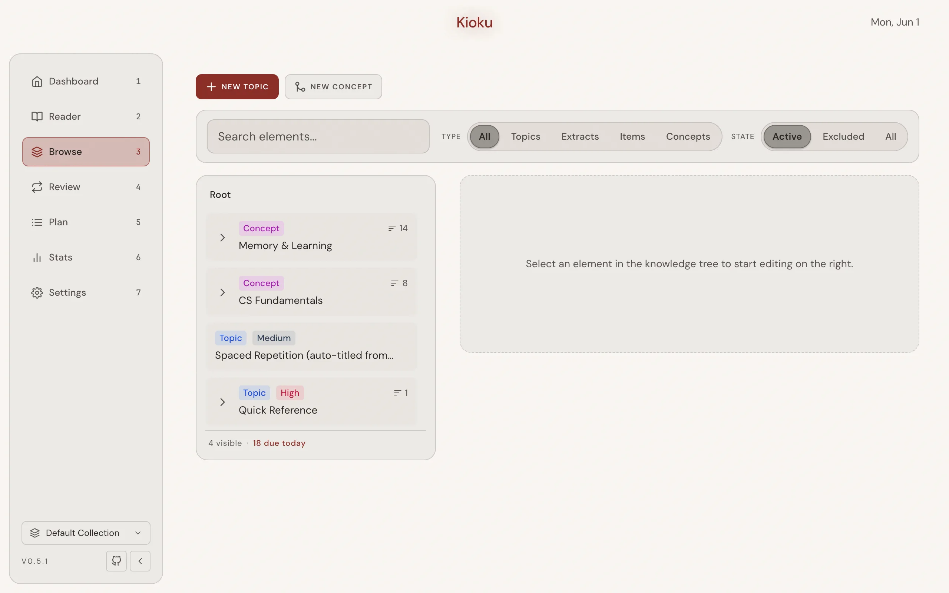Image resolution: width=949 pixels, height=593 pixels.
Task: Select the All option in State filter
Action: tap(890, 136)
